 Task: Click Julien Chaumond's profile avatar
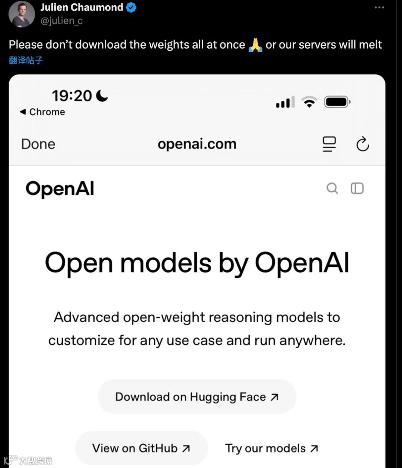22,14
